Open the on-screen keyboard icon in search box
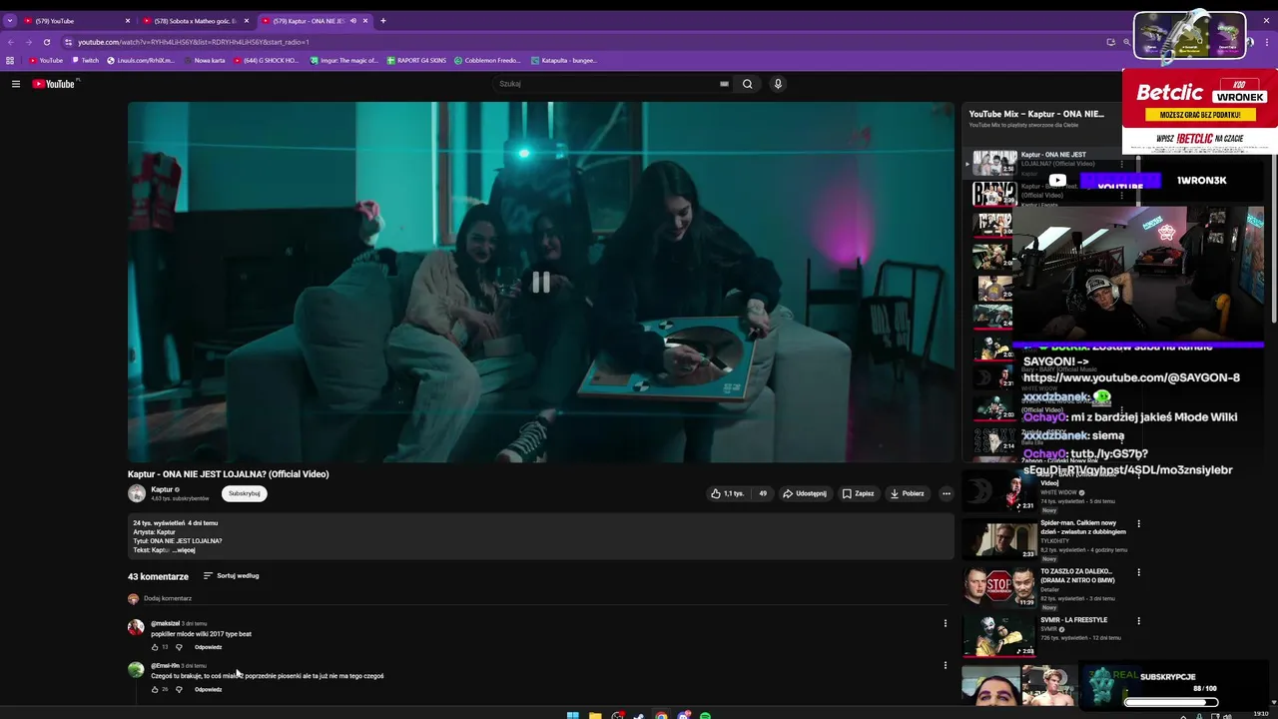 pos(724,84)
